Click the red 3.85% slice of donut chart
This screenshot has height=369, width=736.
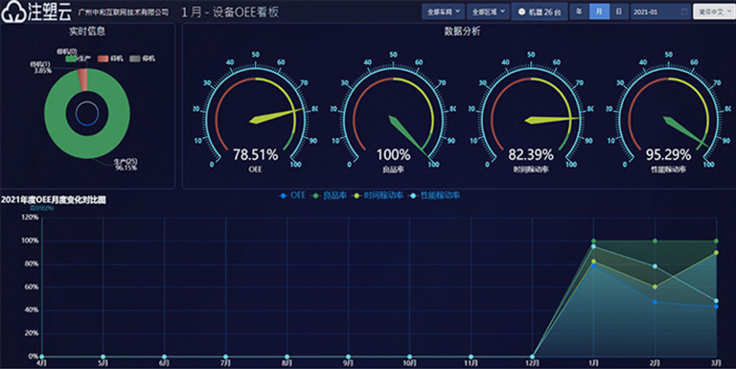(x=82, y=79)
